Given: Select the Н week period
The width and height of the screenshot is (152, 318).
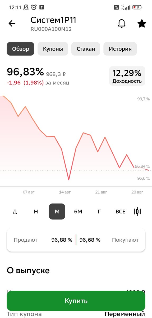Looking at the screenshot, I should tap(36, 211).
